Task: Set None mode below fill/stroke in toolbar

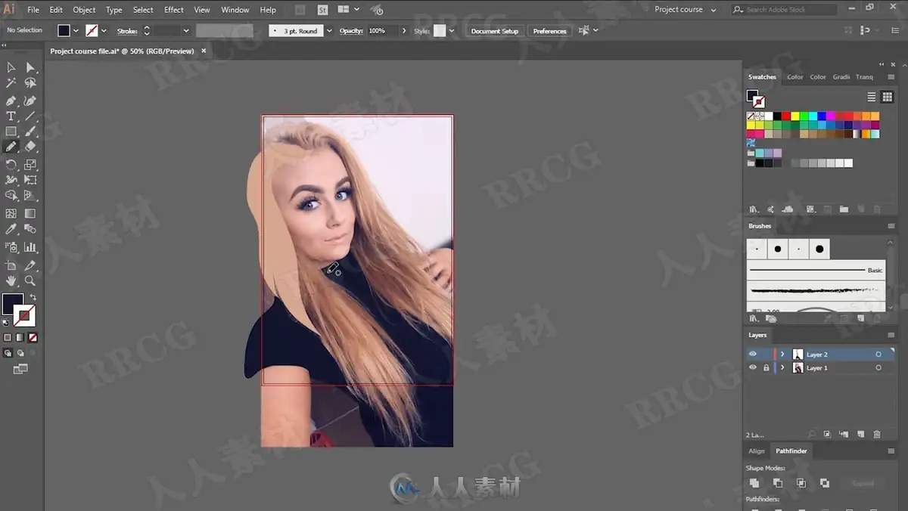Action: 33,337
